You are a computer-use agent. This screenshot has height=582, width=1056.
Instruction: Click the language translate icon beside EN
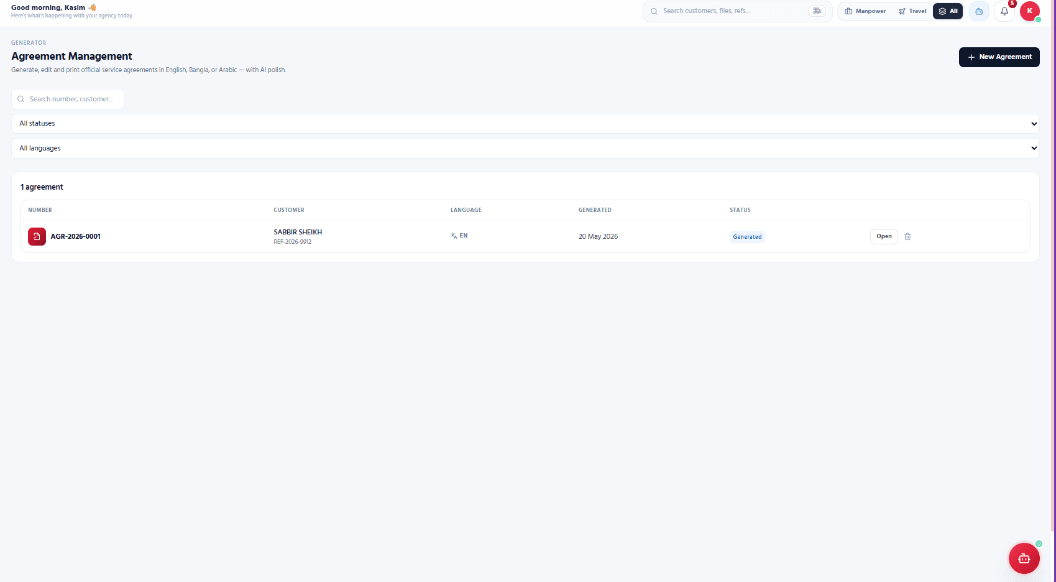point(454,236)
